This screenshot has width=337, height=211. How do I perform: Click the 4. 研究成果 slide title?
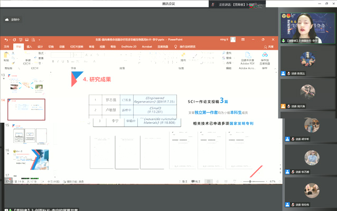point(97,79)
